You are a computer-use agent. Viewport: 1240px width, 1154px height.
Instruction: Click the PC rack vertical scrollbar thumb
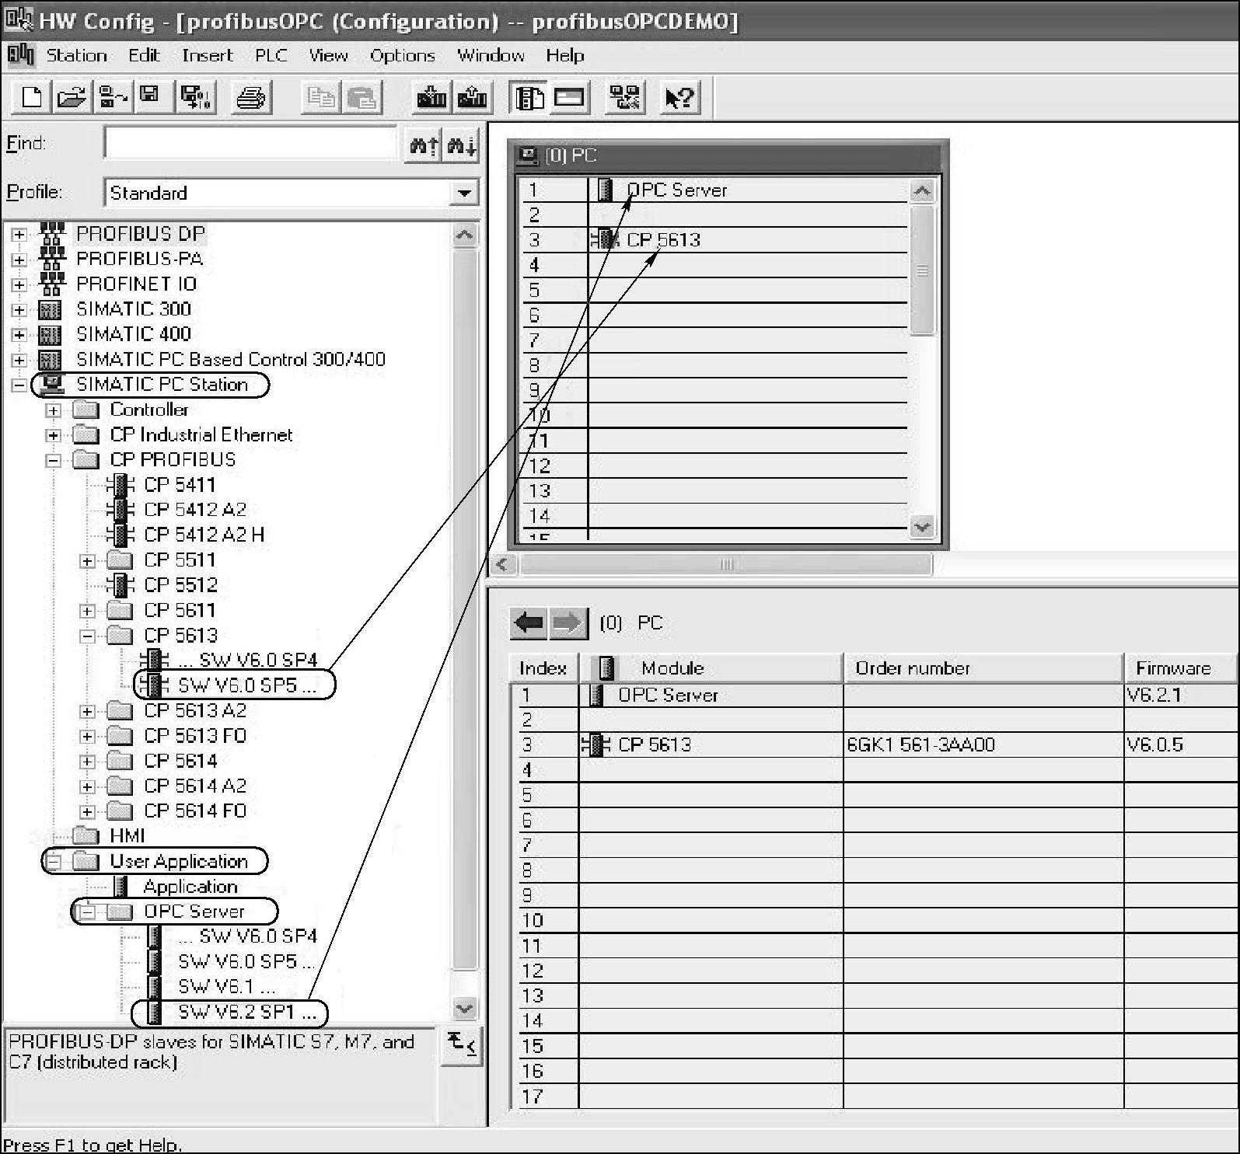pos(922,270)
